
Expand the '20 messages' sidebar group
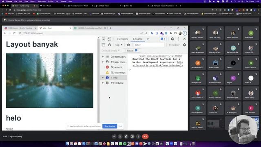(x=103, y=57)
